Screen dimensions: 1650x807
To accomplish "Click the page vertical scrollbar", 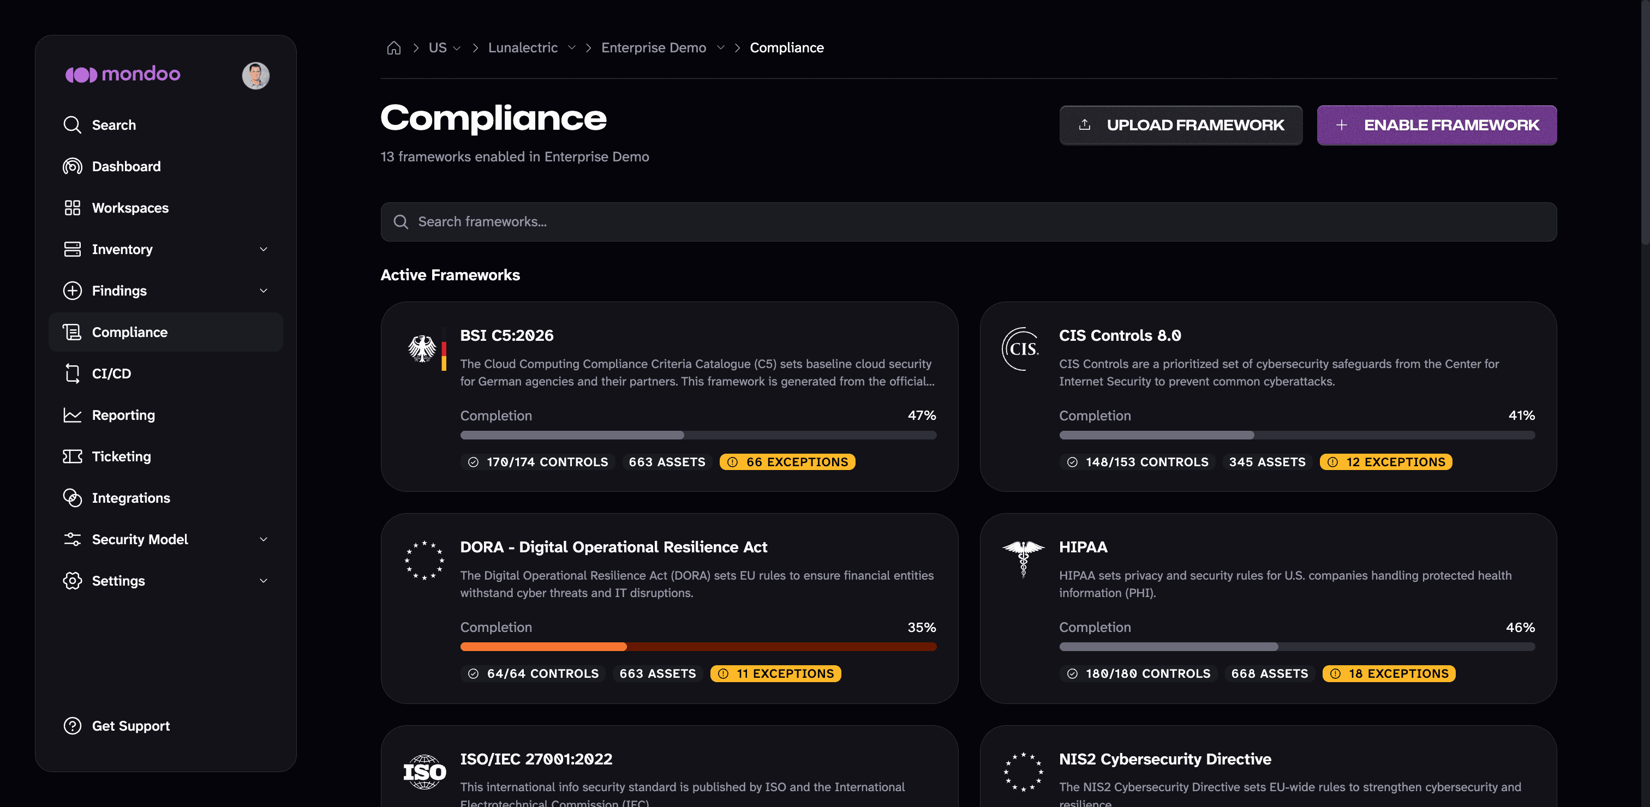I will 1645,122.
